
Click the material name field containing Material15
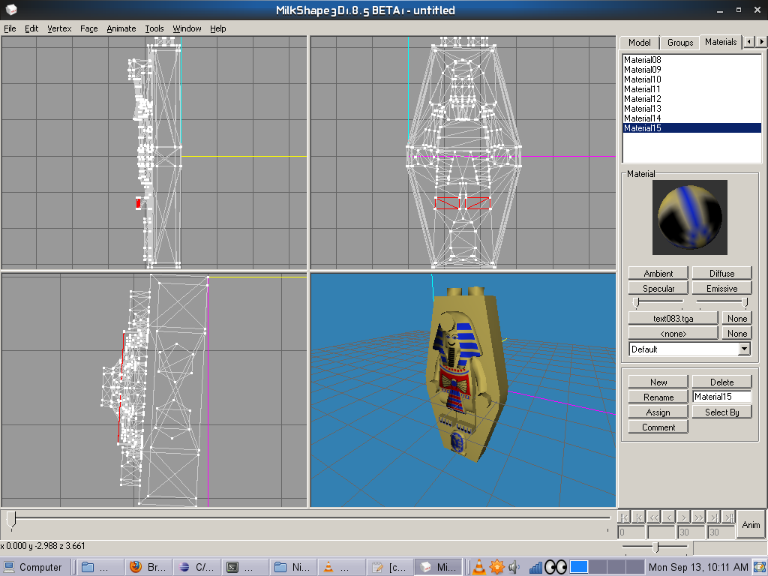(721, 397)
